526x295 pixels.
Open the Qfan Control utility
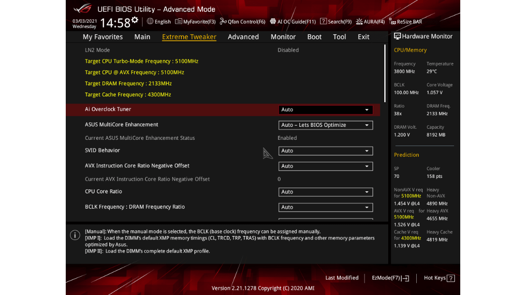point(242,21)
